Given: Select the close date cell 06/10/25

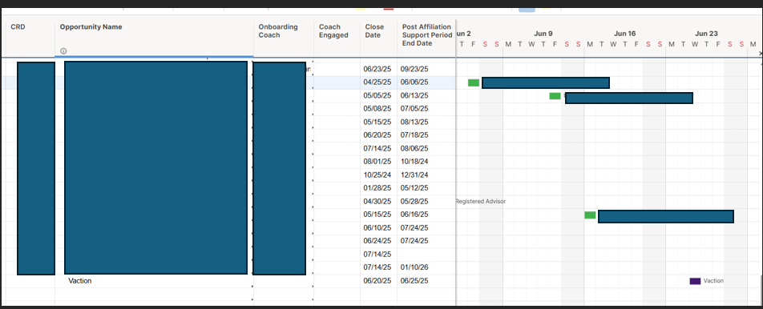Looking at the screenshot, I should pos(377,228).
